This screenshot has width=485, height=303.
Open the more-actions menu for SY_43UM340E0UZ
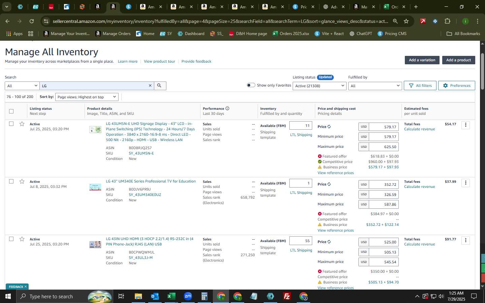click(465, 183)
